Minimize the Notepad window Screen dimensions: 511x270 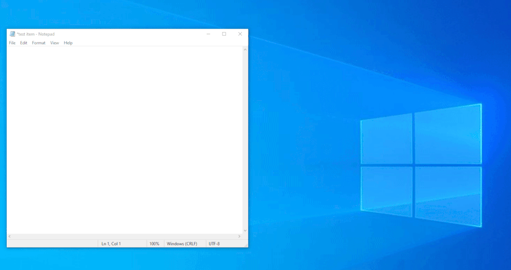tap(208, 34)
